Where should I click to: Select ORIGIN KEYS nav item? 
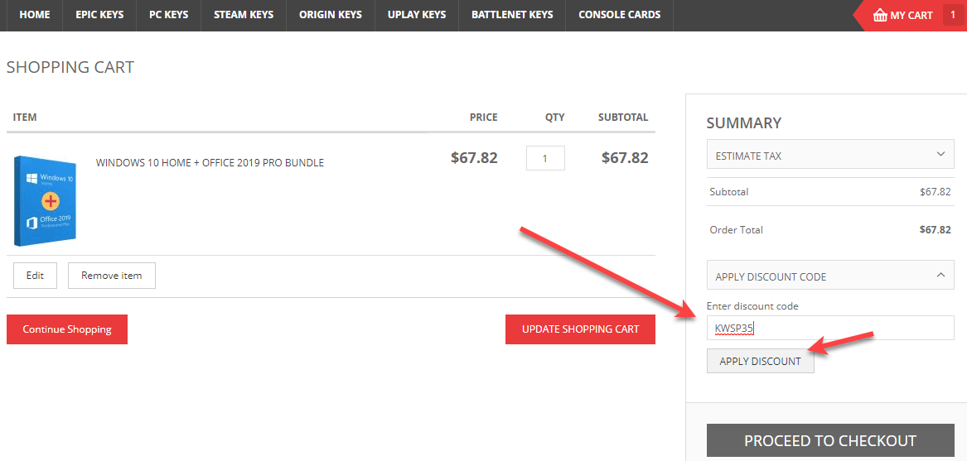click(x=331, y=15)
